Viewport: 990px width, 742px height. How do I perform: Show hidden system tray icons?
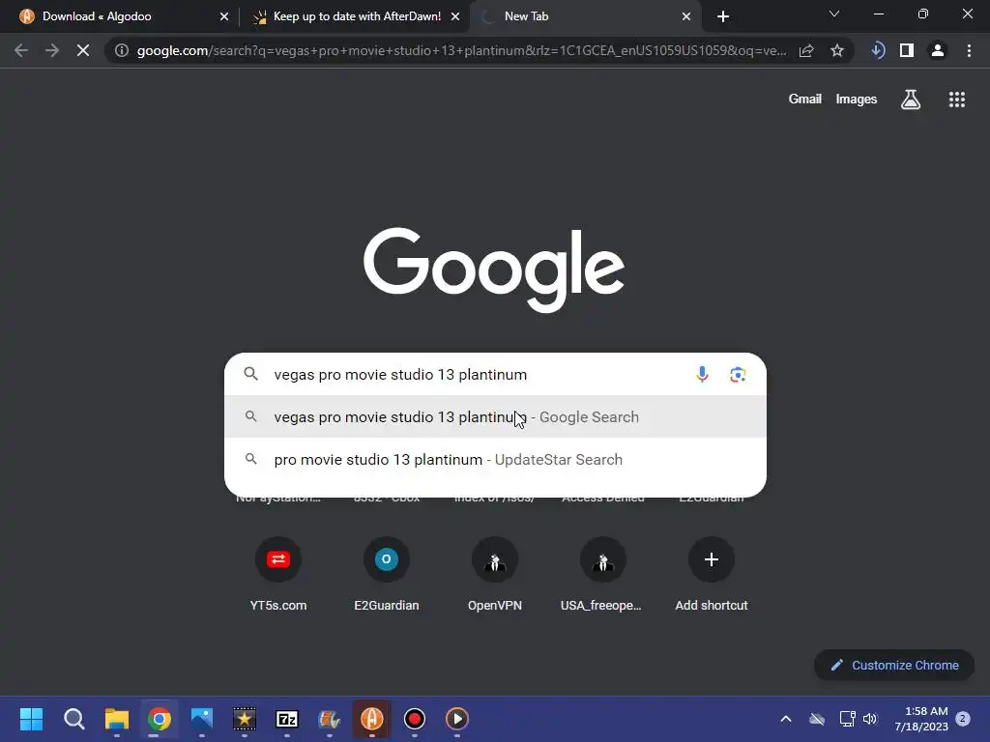(x=786, y=719)
